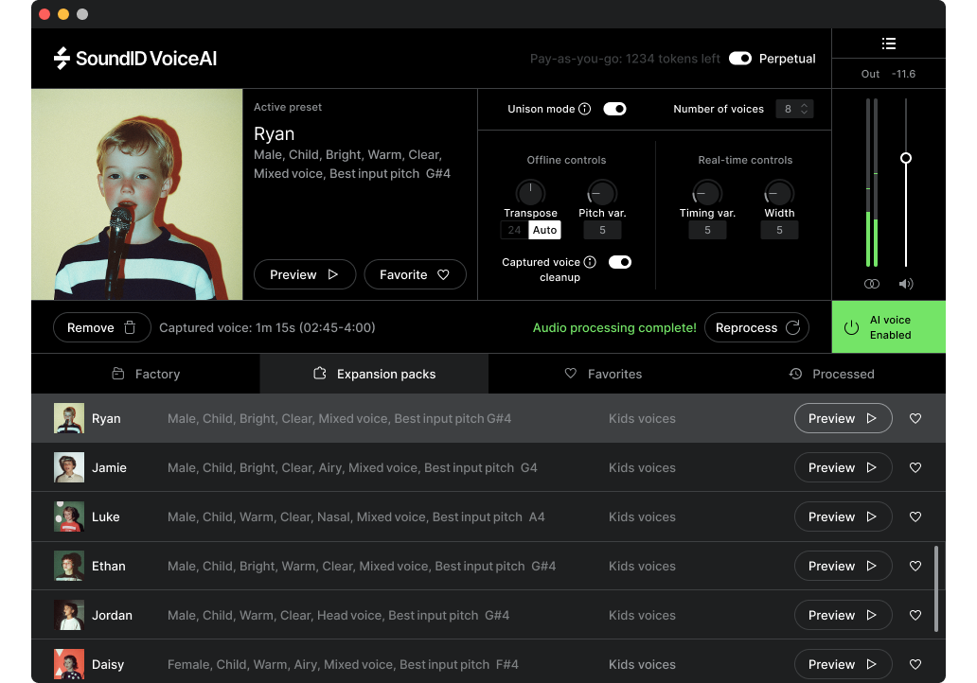Click the Width knob
The image size is (977, 683).
click(779, 192)
